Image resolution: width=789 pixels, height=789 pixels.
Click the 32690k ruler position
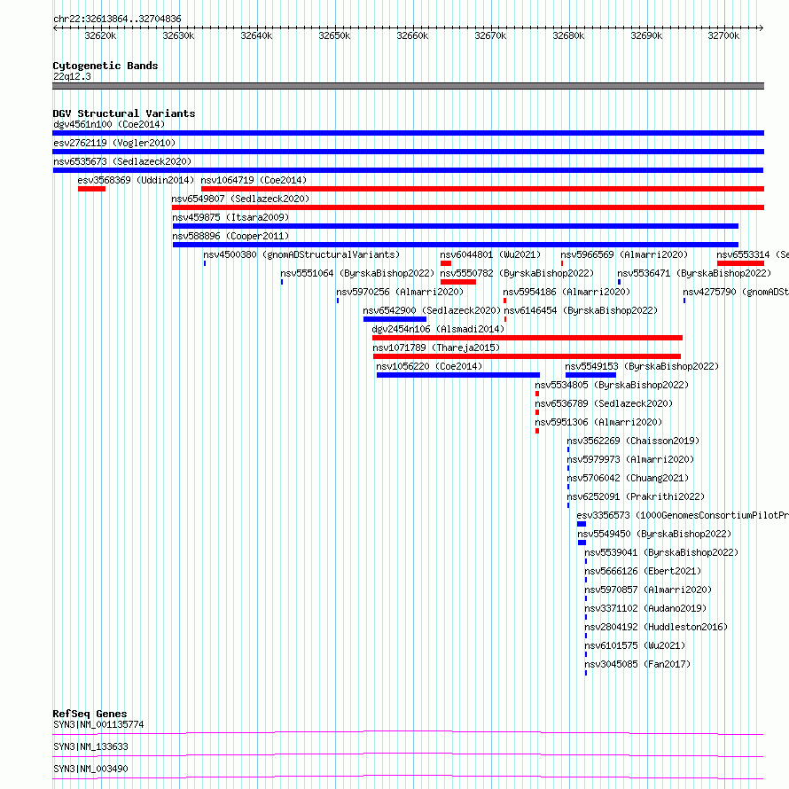[646, 35]
